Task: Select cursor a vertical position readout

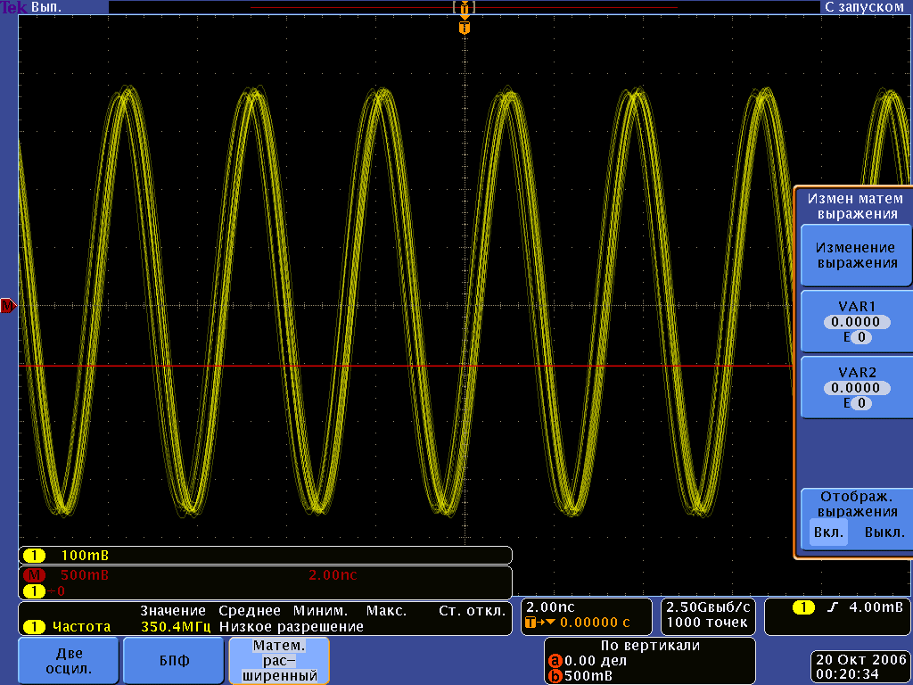Action: click(x=595, y=661)
